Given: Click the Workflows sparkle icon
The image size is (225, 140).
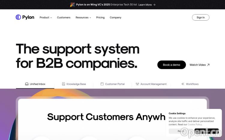Looking at the screenshot, I should coord(183,84).
